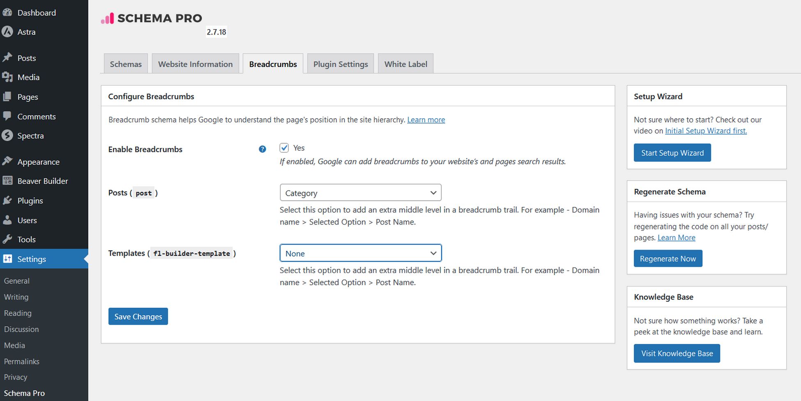The width and height of the screenshot is (801, 401).
Task: Click the Tools wrench icon
Action: [x=7, y=239]
